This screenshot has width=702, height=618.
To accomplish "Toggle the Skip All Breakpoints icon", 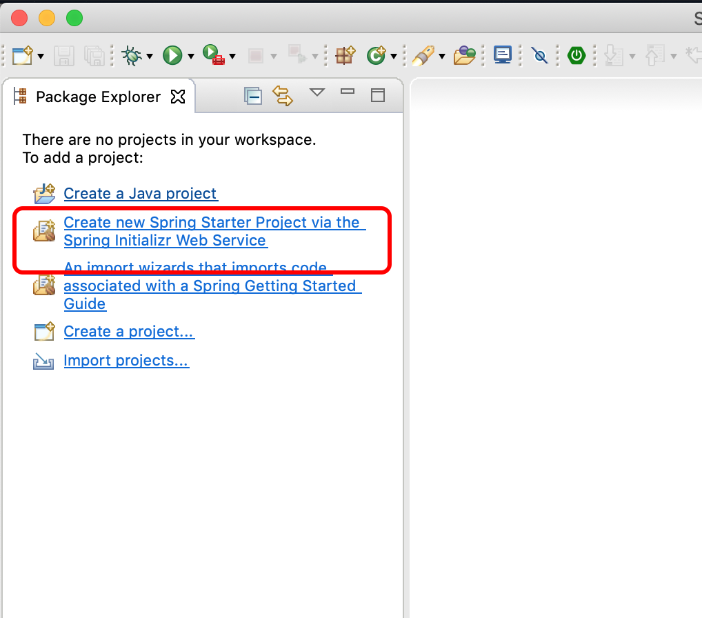I will (x=539, y=56).
